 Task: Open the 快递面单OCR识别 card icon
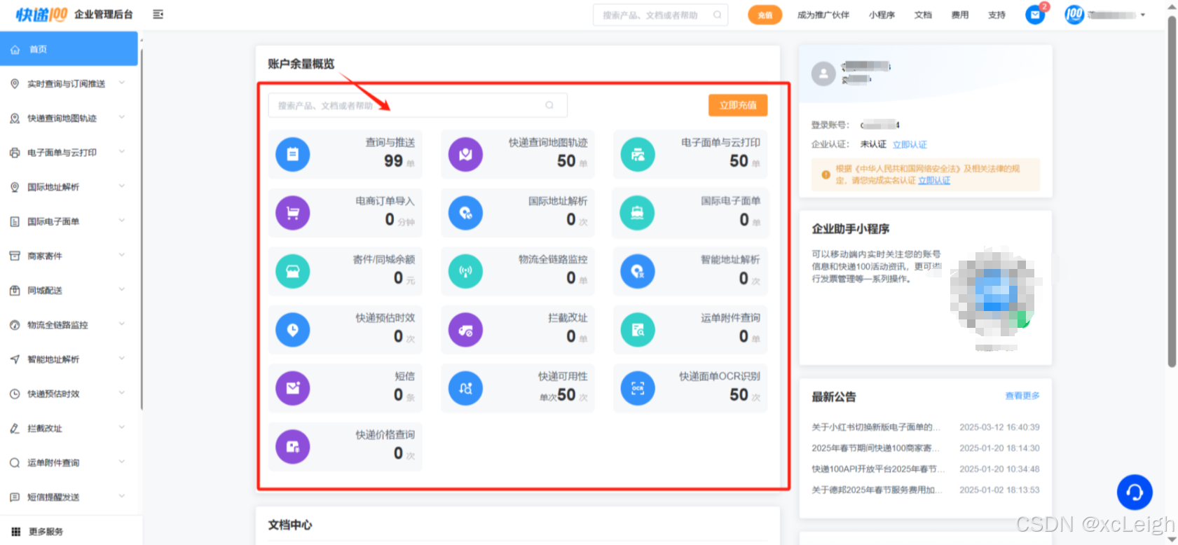pyautogui.click(x=638, y=388)
